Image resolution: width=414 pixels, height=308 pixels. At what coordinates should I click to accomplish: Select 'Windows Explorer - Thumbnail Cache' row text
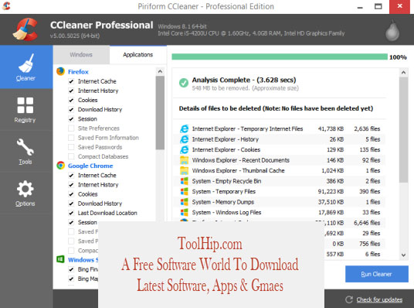(238, 171)
